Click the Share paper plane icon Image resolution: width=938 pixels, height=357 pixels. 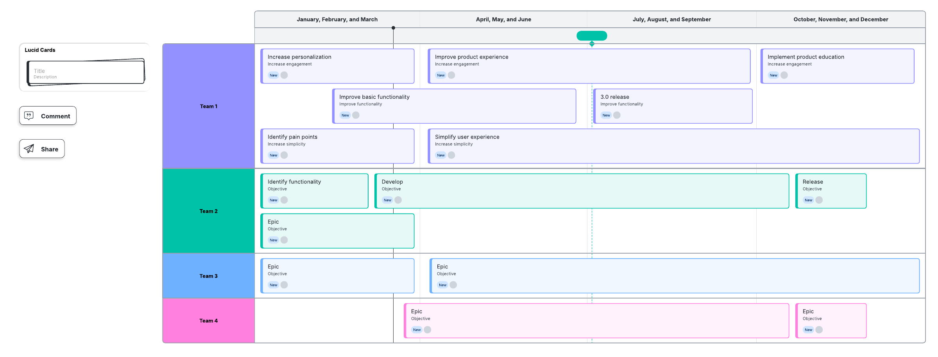tap(29, 149)
